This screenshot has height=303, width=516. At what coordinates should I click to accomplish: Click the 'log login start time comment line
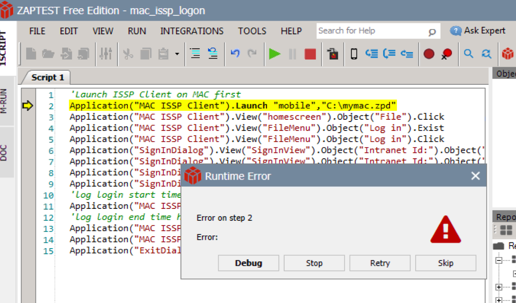(x=126, y=195)
